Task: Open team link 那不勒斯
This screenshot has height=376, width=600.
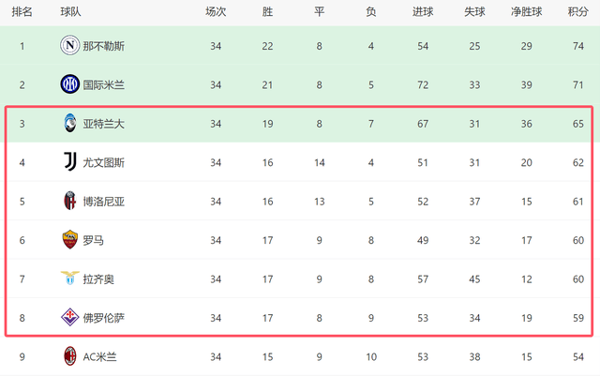Action: tap(103, 46)
